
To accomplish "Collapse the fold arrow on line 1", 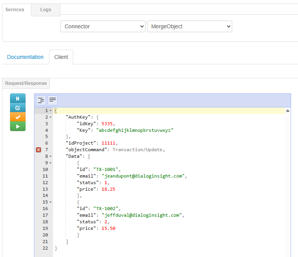I will point(50,110).
